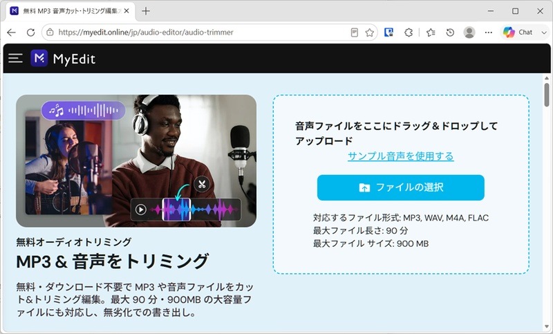The height and width of the screenshot is (334, 553).
Task: Expand Chat dropdown chevron
Action: pos(544,33)
